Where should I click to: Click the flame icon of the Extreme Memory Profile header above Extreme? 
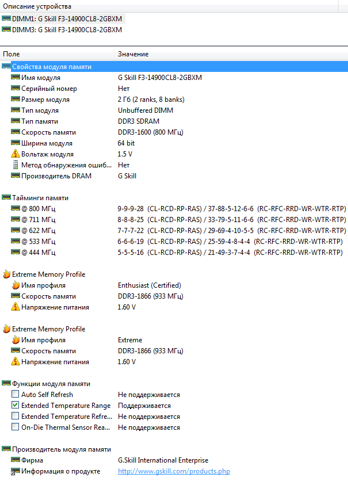coord(6,329)
